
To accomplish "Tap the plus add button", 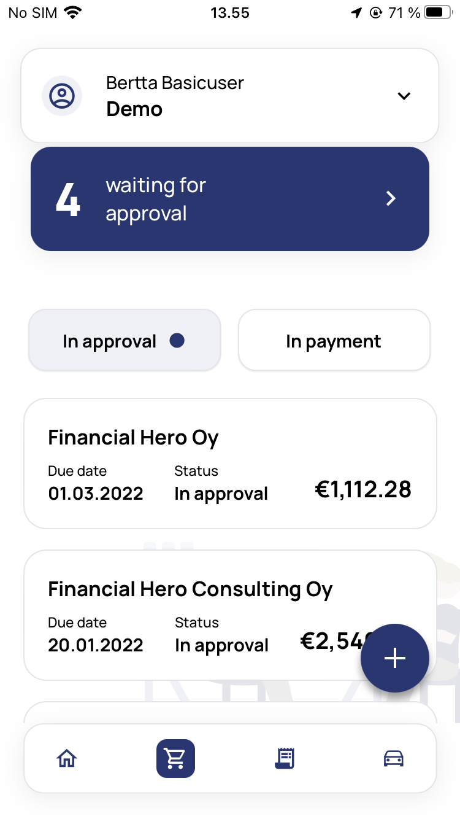I will (395, 658).
